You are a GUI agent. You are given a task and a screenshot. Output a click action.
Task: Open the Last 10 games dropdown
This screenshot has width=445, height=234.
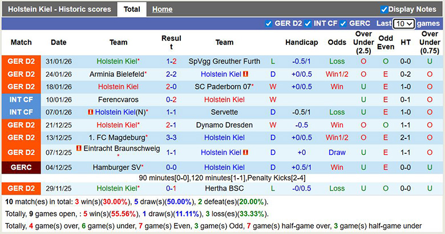[403, 24]
